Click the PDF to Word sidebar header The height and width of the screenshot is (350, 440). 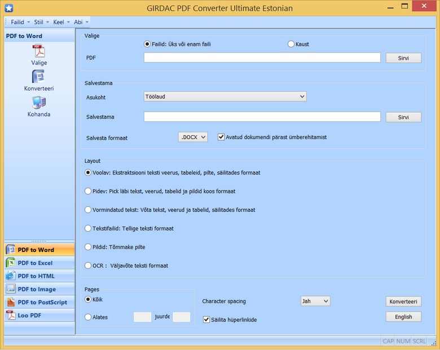pyautogui.click(x=39, y=36)
